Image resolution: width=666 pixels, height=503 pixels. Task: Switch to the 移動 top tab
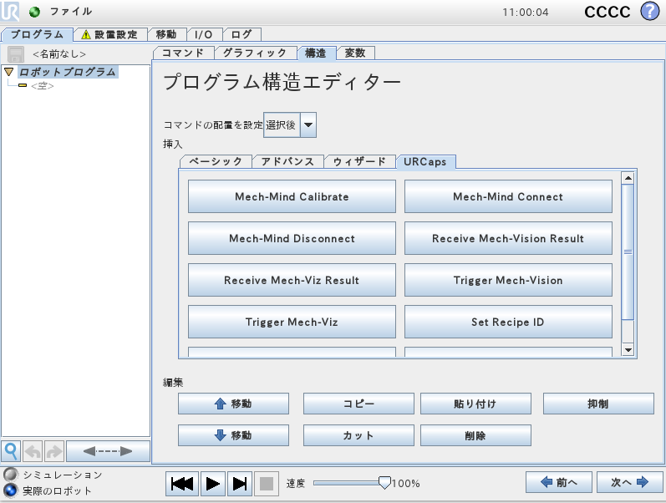pos(166,34)
